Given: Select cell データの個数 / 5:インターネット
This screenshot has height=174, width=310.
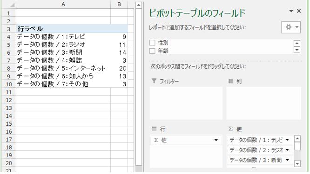Looking at the screenshot, I should pos(63,68).
